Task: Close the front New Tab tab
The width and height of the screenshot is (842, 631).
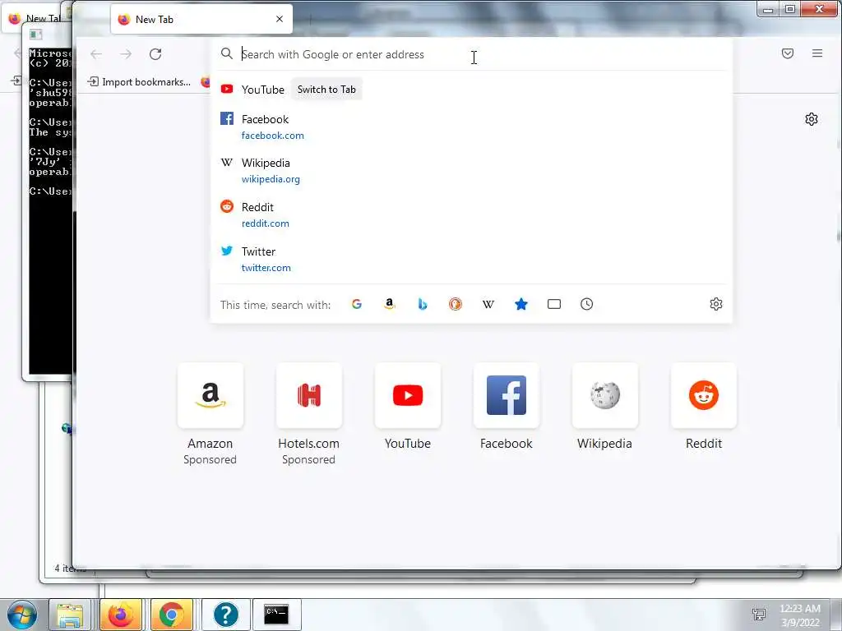Action: coord(280,20)
